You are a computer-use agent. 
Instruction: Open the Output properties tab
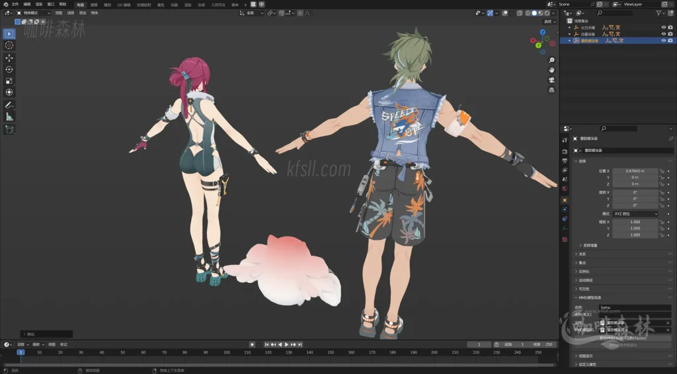565,161
